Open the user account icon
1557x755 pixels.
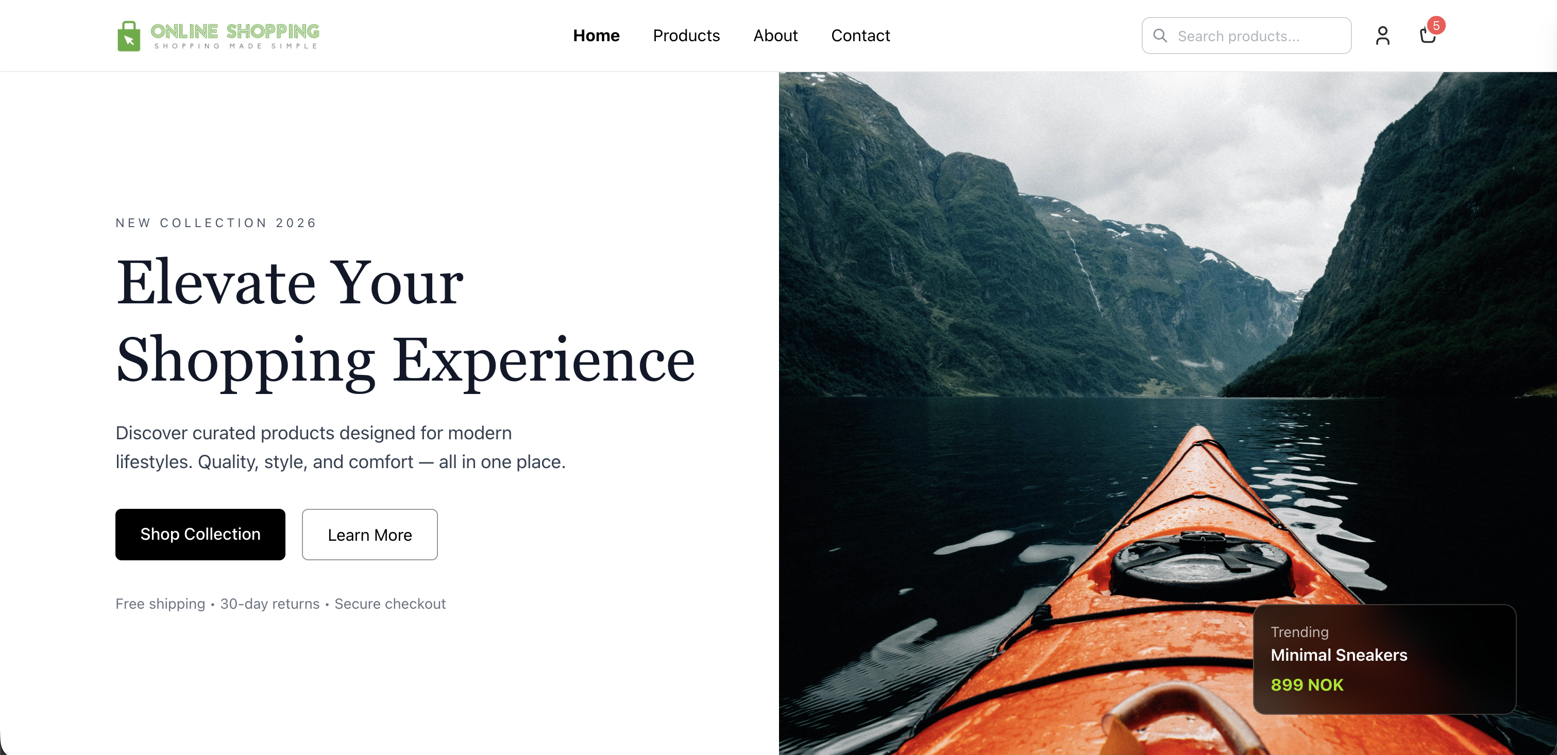tap(1382, 36)
